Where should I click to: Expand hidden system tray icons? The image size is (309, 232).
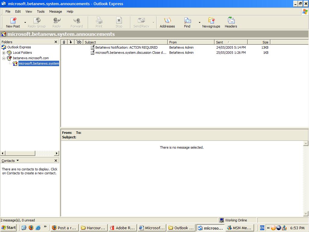tap(268, 228)
